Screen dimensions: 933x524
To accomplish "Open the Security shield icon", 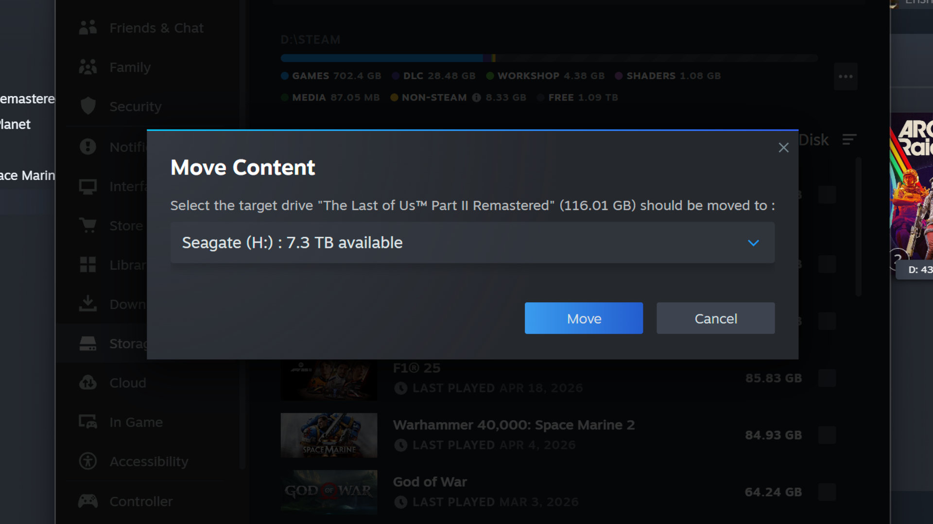I will click(x=88, y=106).
